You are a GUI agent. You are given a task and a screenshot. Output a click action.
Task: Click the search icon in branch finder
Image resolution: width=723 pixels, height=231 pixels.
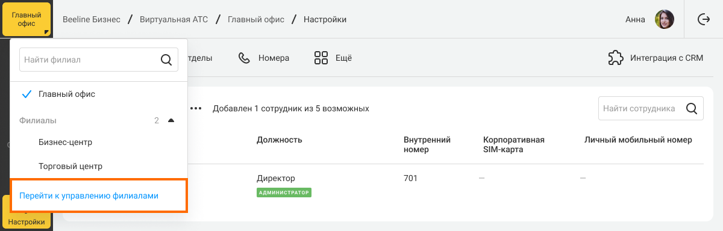coord(166,60)
